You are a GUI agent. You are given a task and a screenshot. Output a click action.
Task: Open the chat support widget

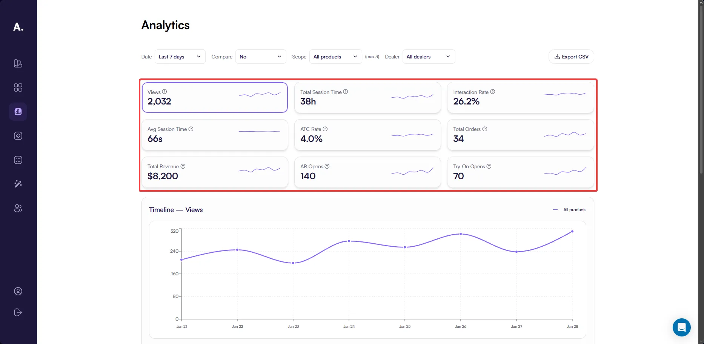pos(681,327)
